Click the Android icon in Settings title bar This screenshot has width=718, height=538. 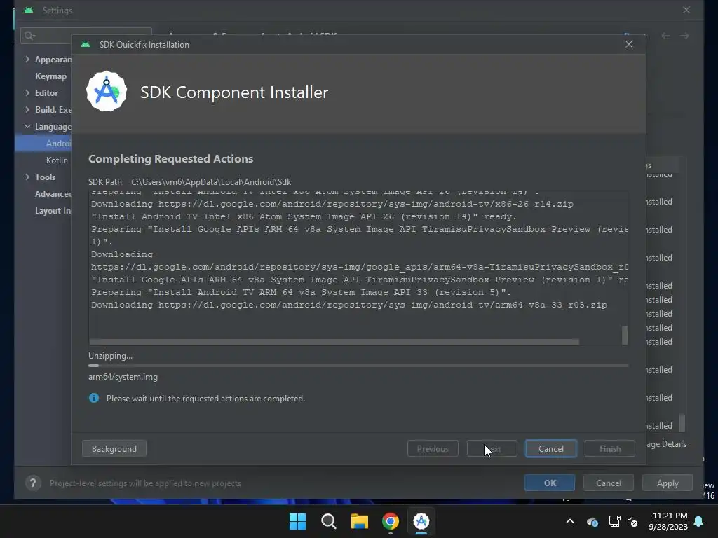coord(29,10)
